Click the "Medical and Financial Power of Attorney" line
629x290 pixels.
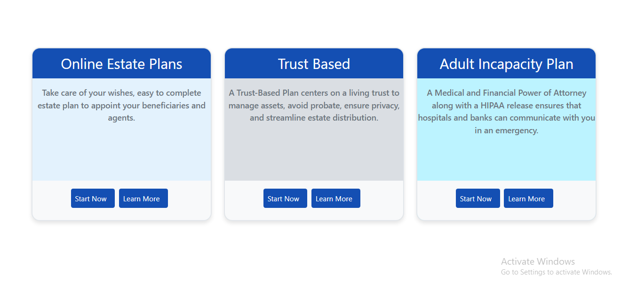(x=506, y=93)
